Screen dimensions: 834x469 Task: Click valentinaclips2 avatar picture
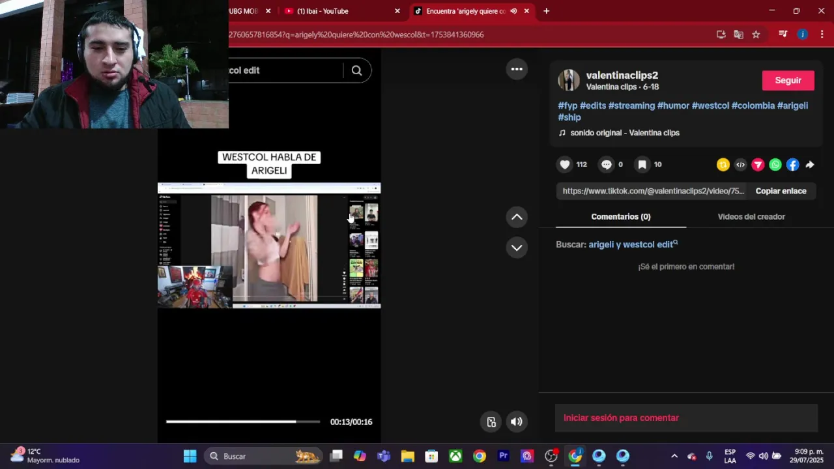(569, 80)
